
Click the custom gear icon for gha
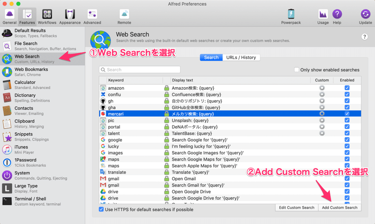[x=322, y=108]
